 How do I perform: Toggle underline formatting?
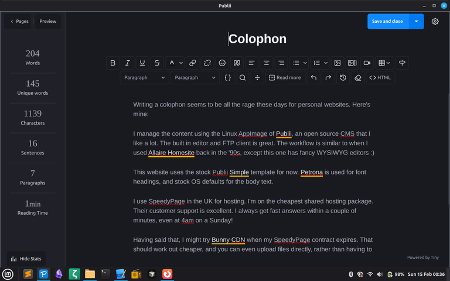(142, 63)
